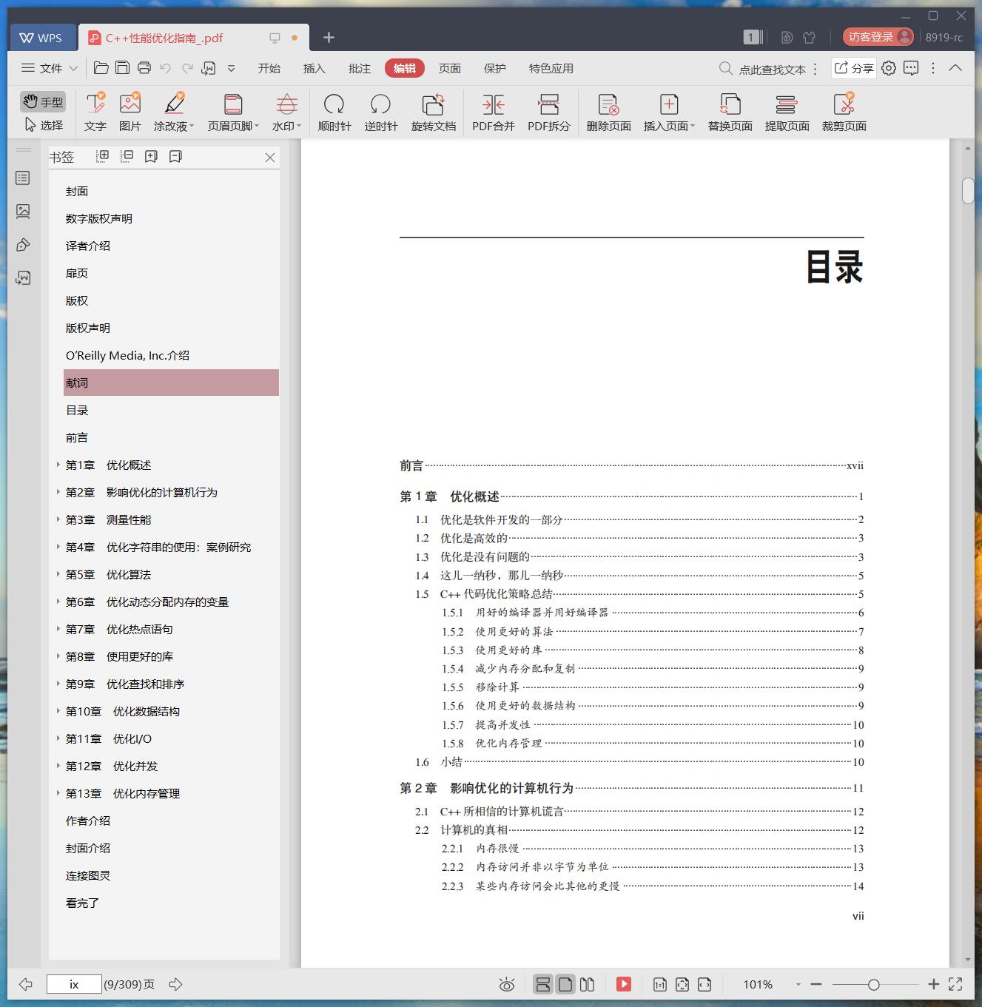Viewport: 982px width, 1007px height.
Task: Switch to the 批注 ribbon tab
Action: (x=360, y=68)
